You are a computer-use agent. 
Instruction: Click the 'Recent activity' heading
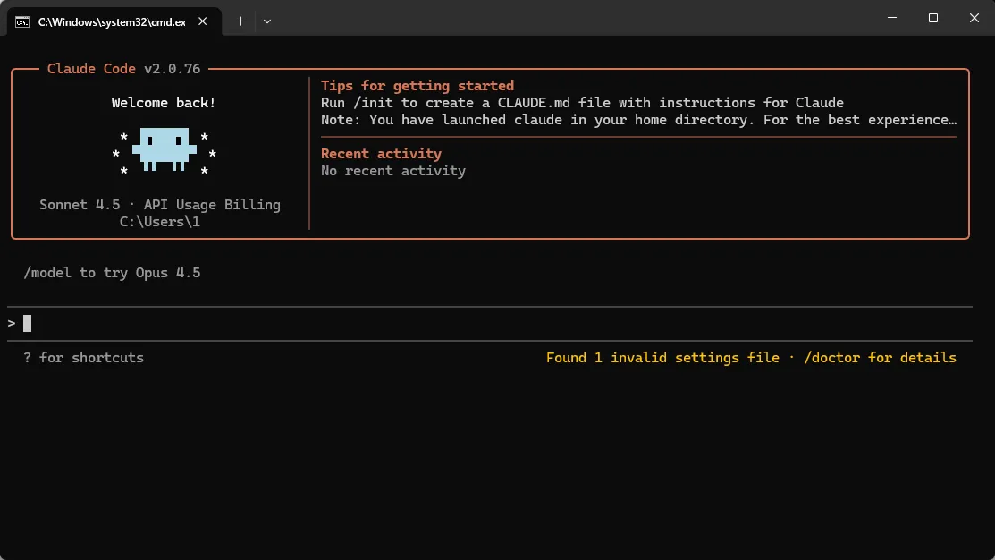click(381, 154)
